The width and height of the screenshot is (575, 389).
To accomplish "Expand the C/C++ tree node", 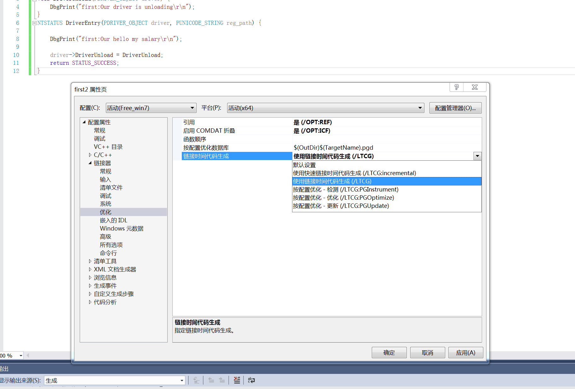I will click(90, 155).
